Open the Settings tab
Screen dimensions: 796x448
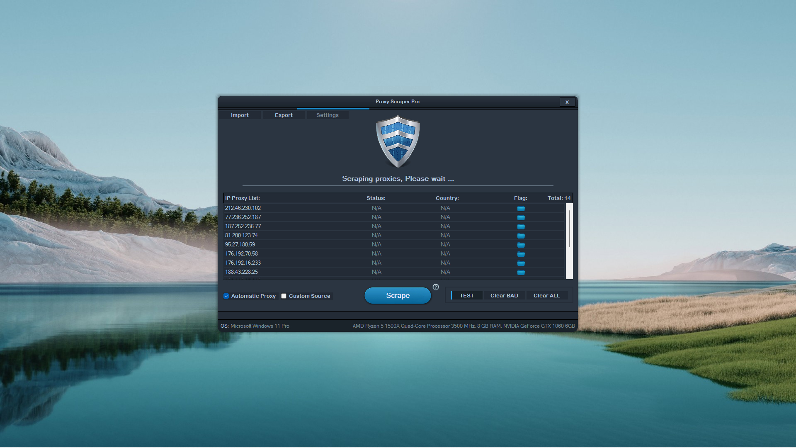pyautogui.click(x=327, y=115)
